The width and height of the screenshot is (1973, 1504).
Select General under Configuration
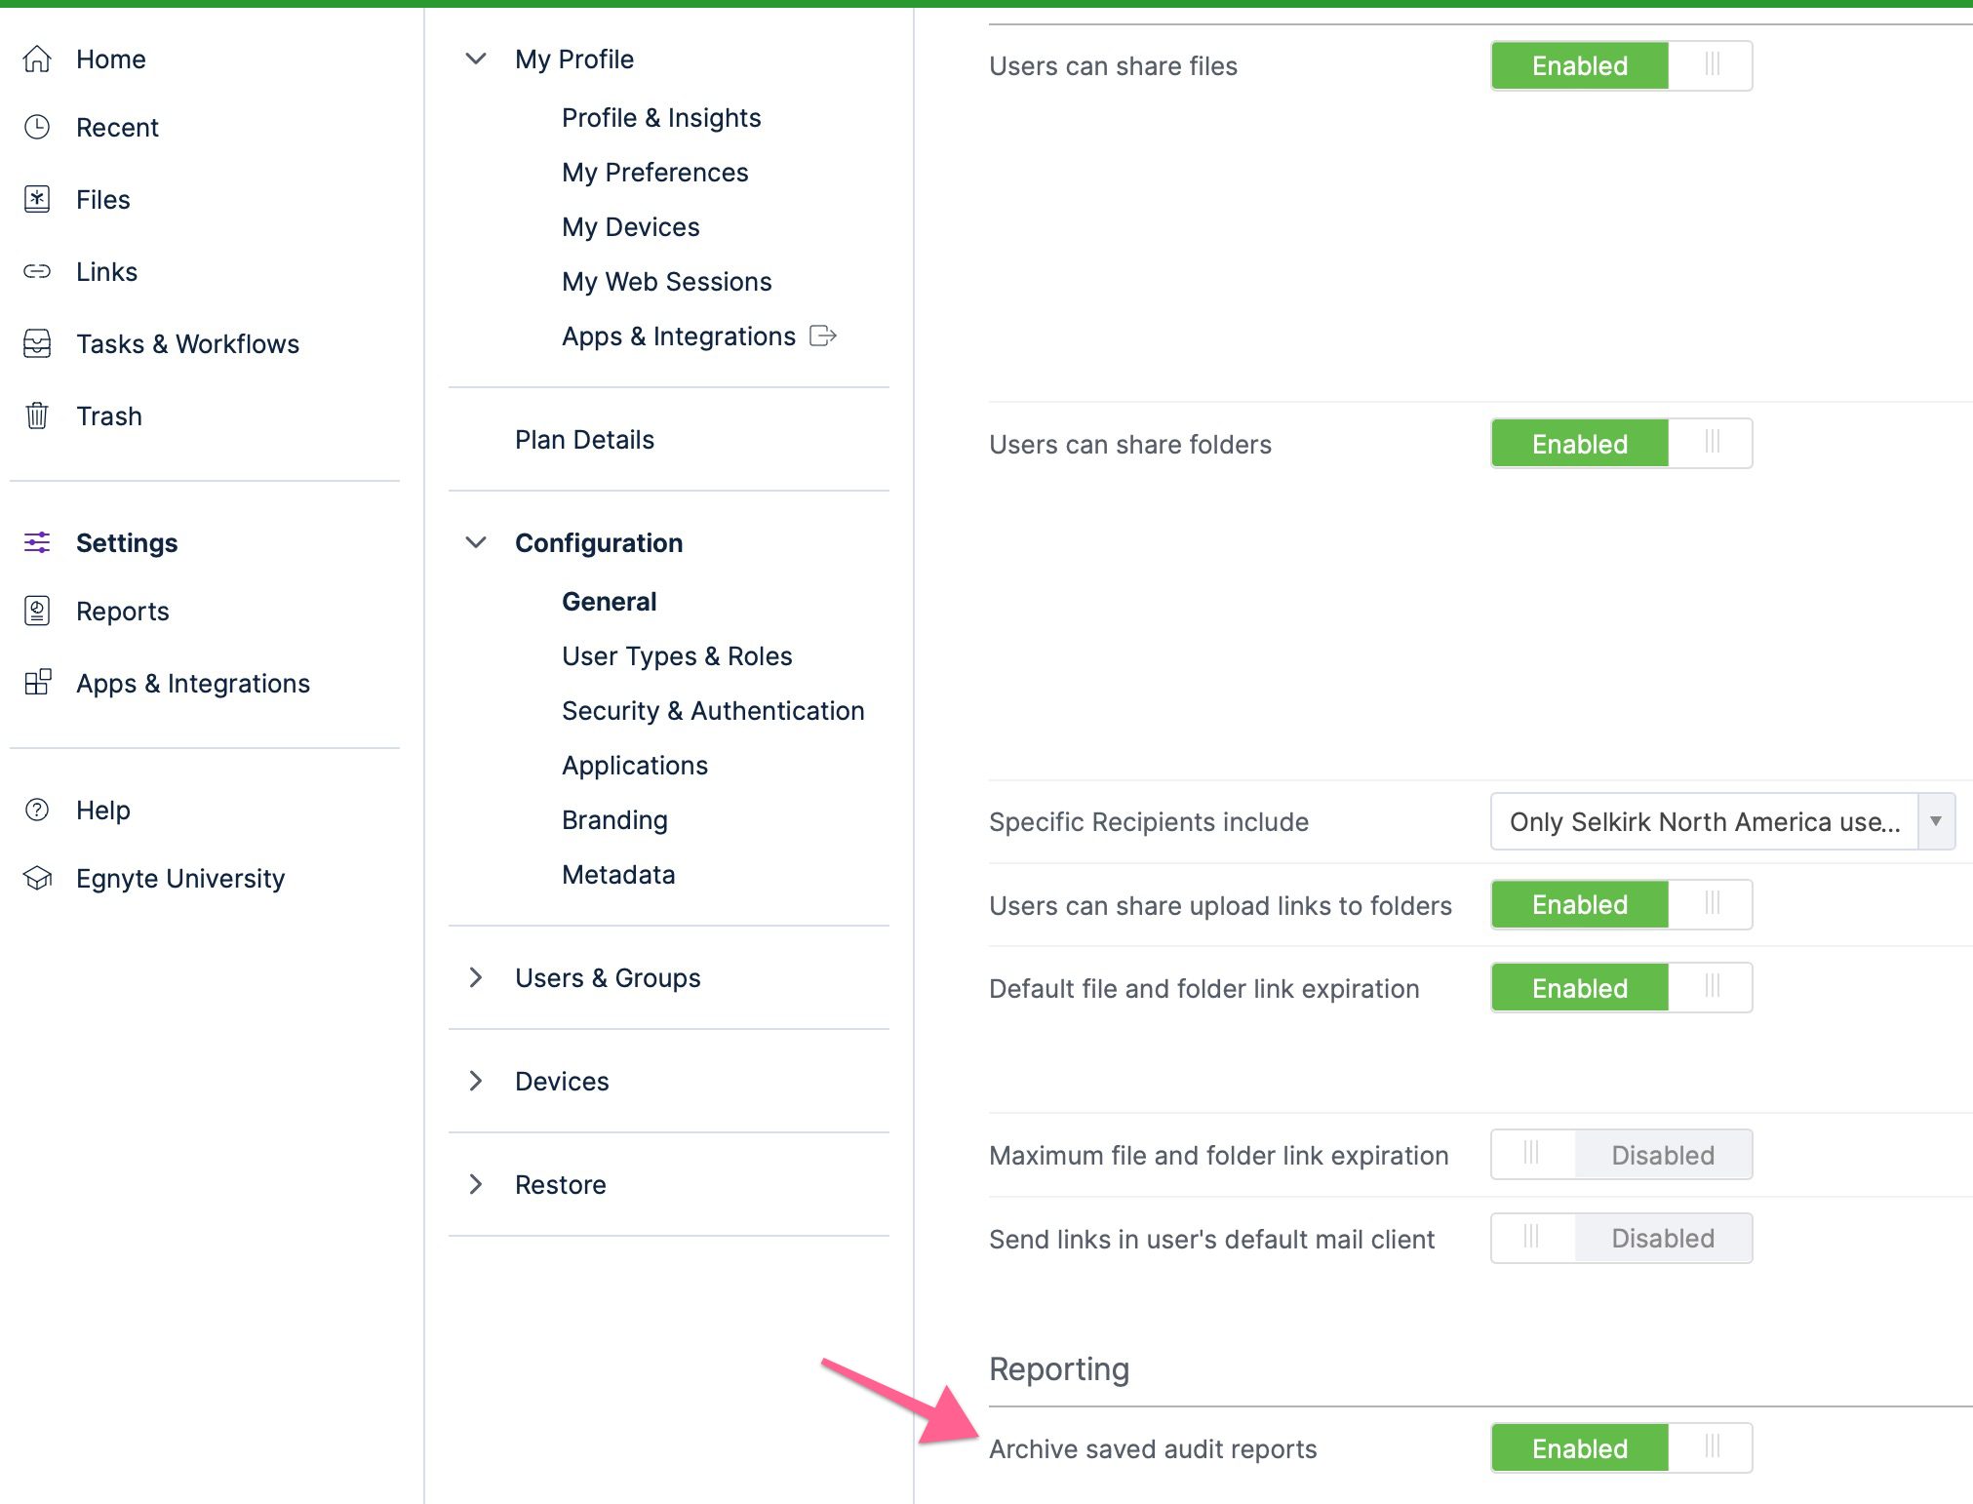coord(610,602)
